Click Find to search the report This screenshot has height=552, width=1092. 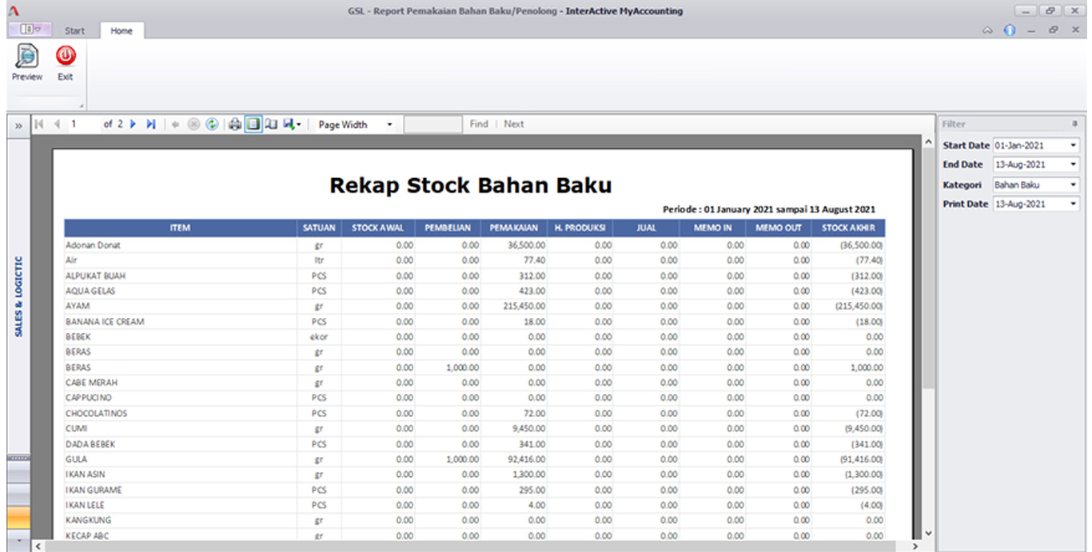point(478,124)
